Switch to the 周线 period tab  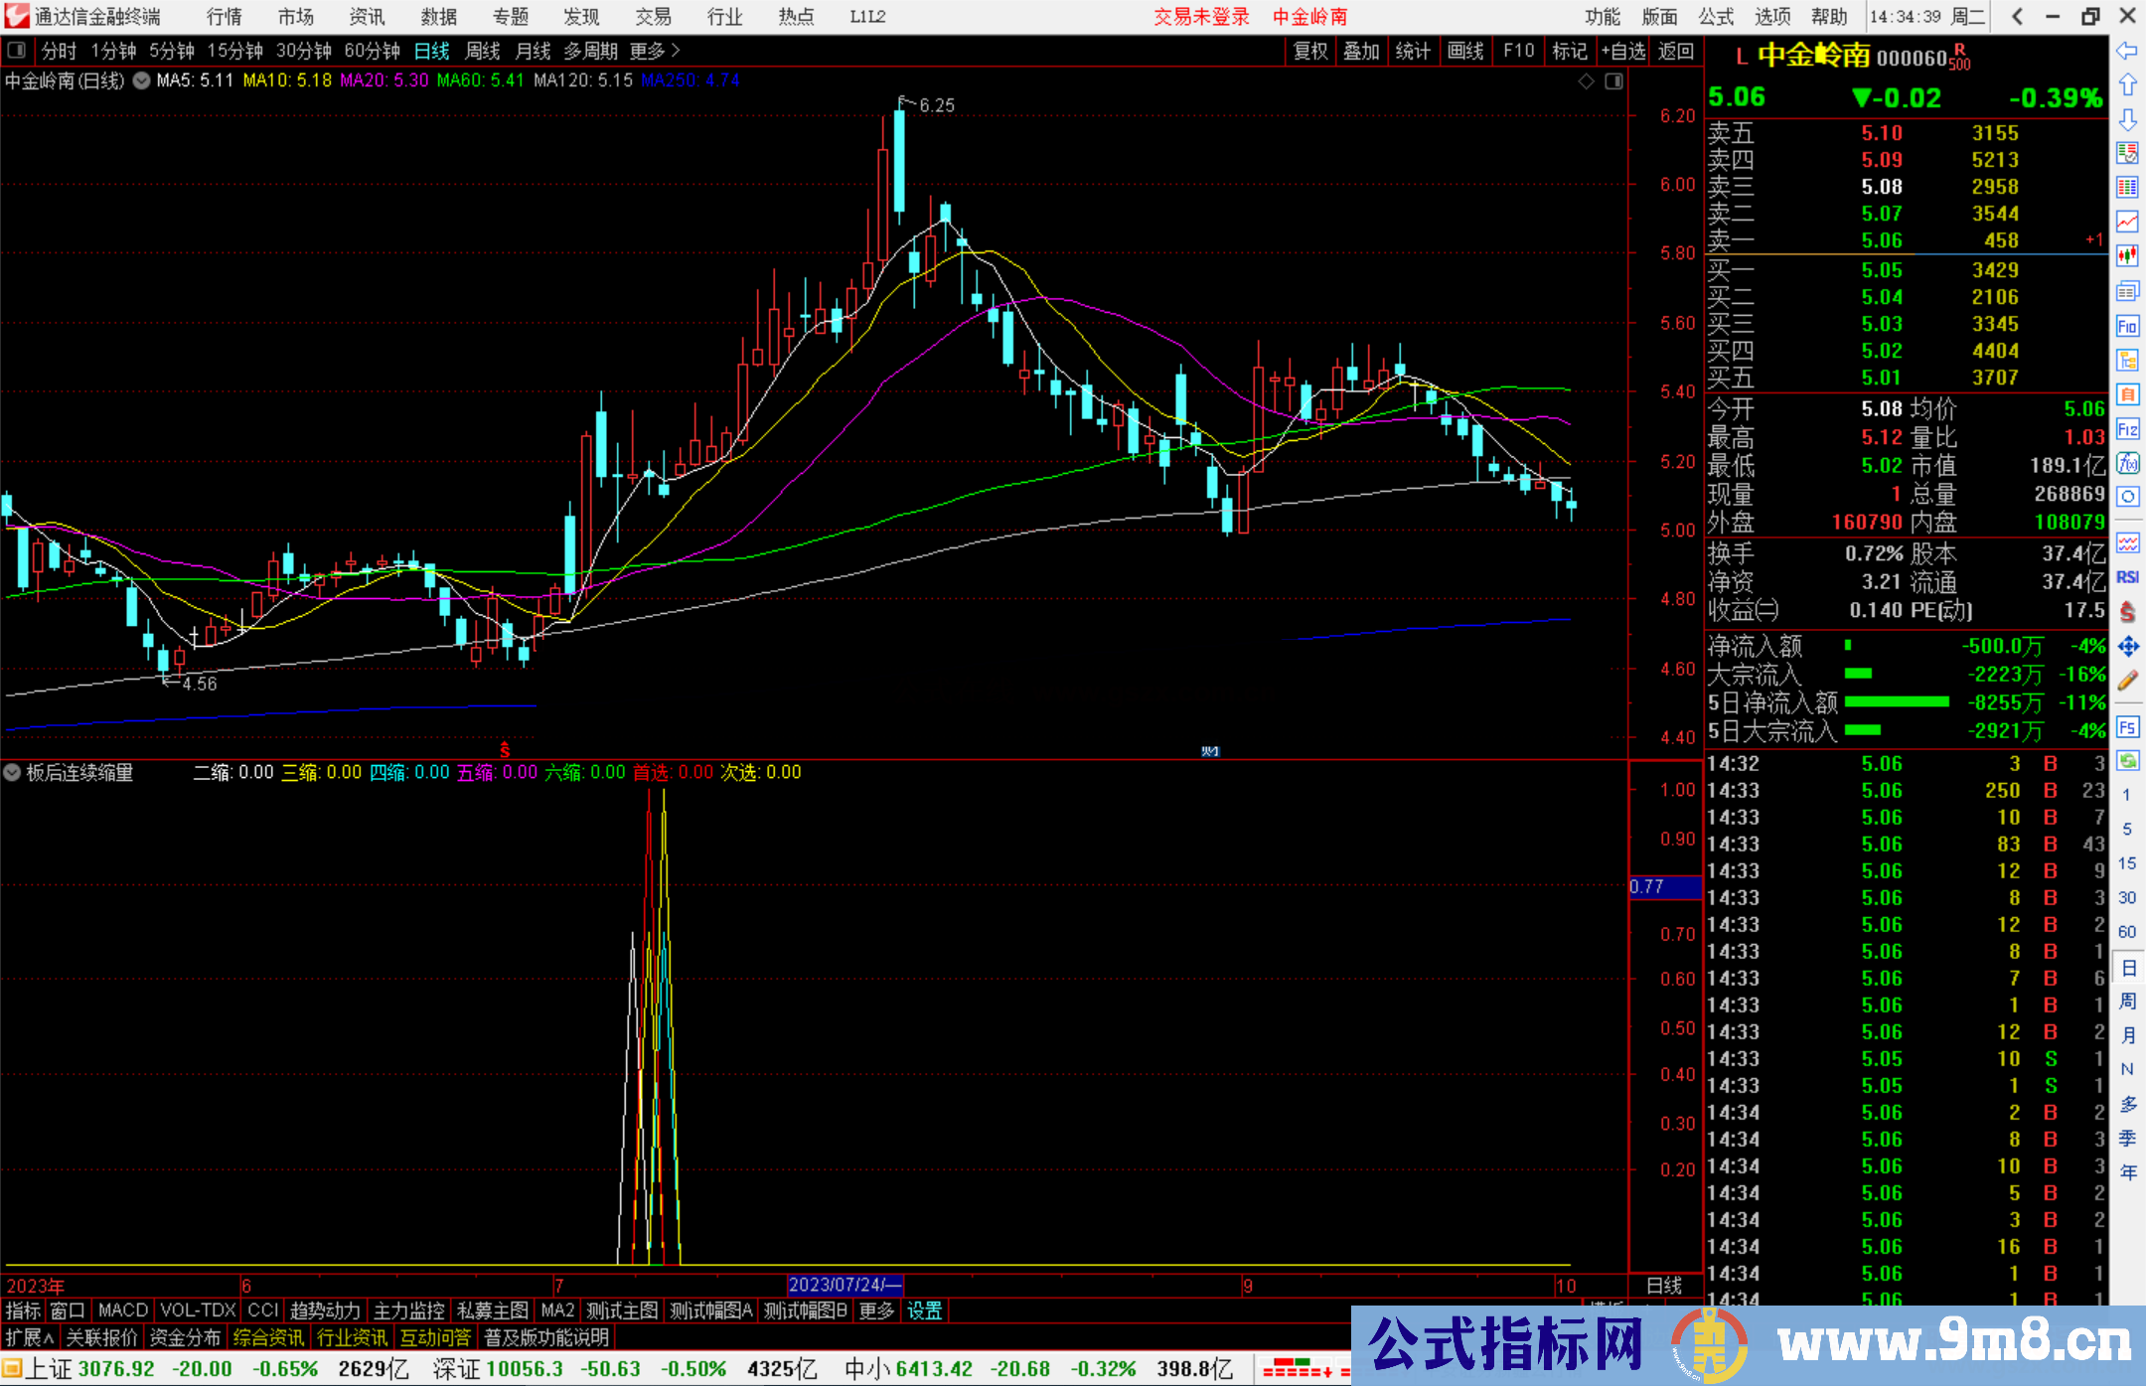click(483, 51)
